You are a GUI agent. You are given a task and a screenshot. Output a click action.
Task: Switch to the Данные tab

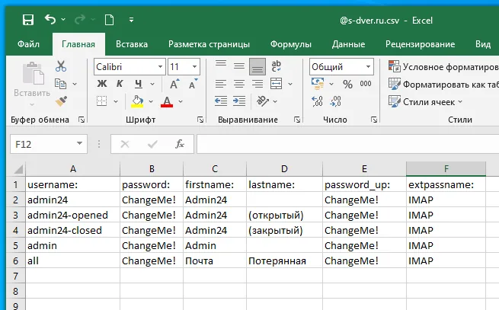[348, 44]
